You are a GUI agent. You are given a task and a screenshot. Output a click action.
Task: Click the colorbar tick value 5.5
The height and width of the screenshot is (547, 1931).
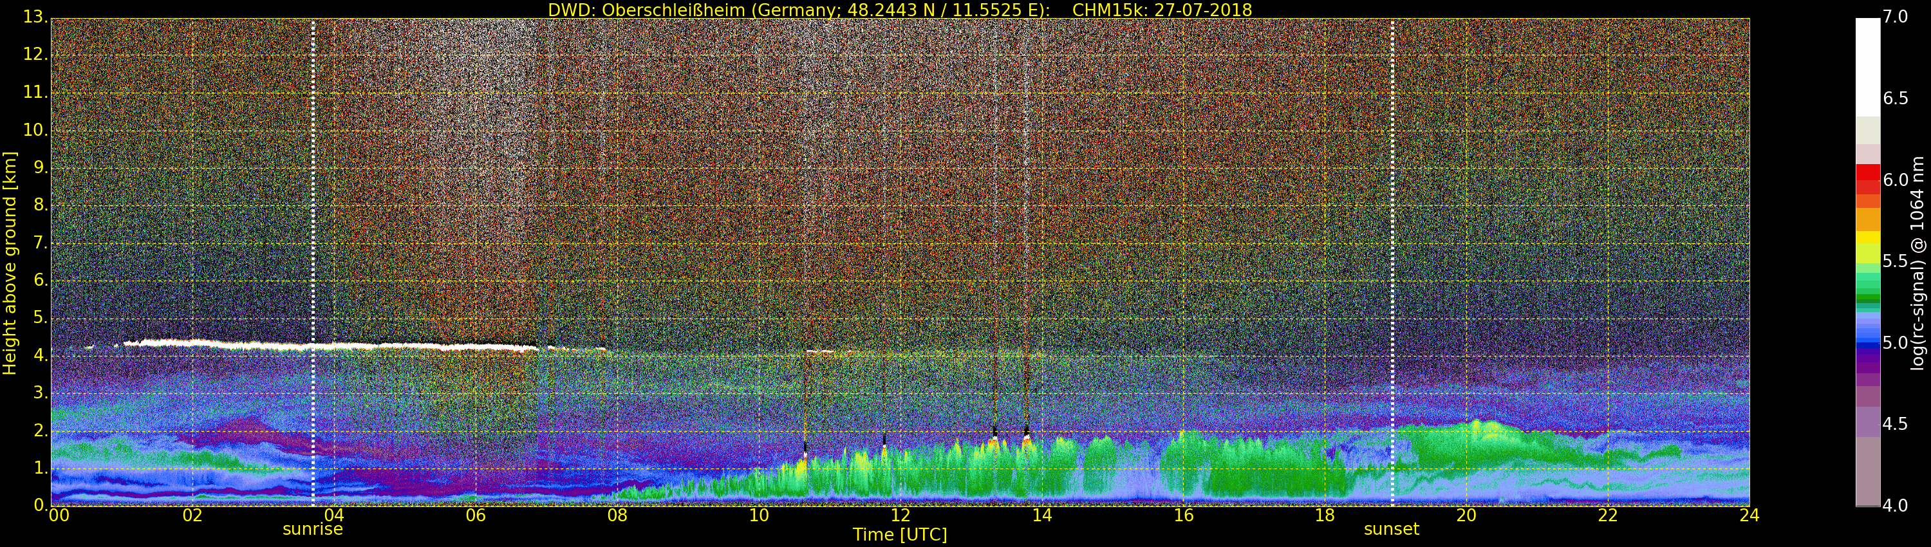[x=1894, y=261]
